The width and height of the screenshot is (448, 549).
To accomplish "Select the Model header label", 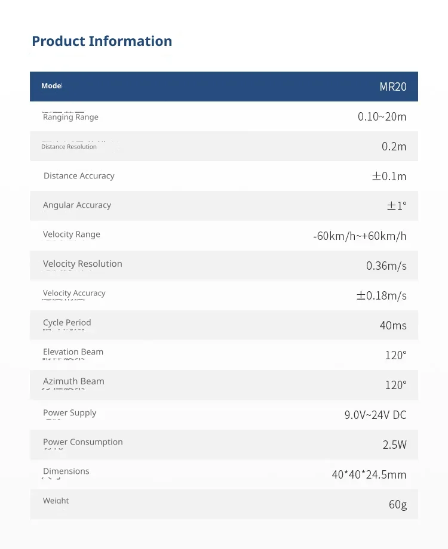I will (x=52, y=86).
